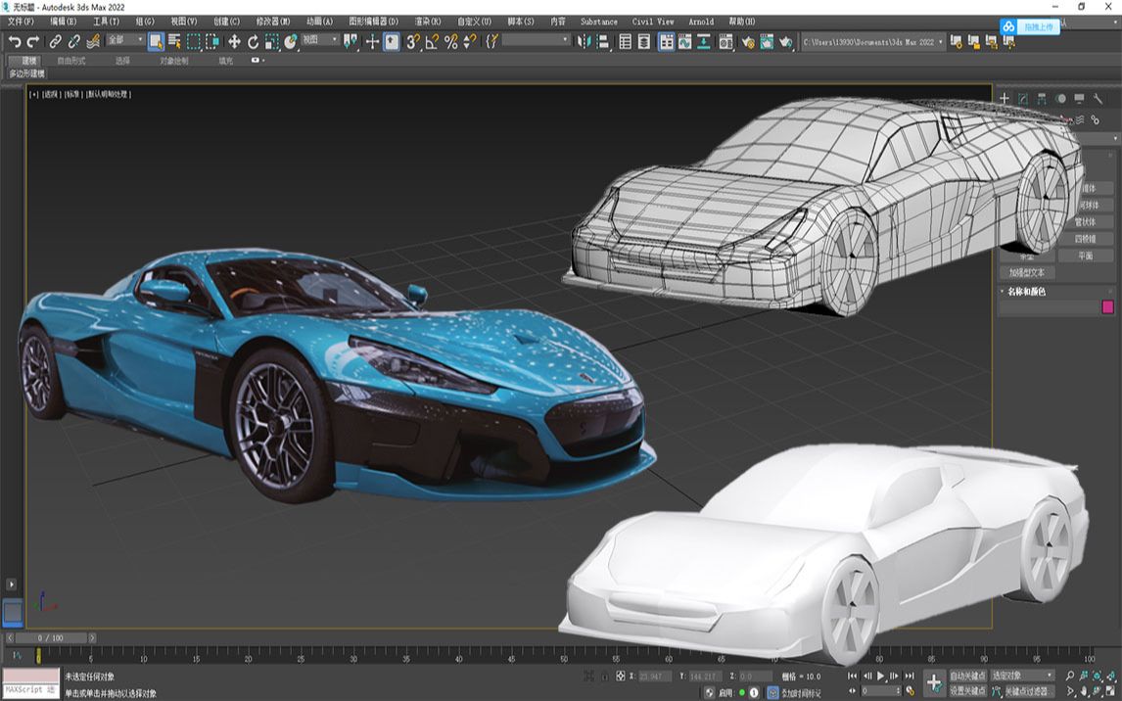Toggle the Angle Snap tool
Viewport: 1122px width, 701px height.
[x=431, y=41]
